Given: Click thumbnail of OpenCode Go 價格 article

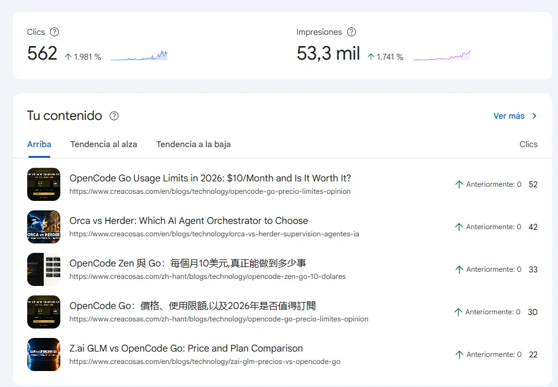Looking at the screenshot, I should 44,312.
